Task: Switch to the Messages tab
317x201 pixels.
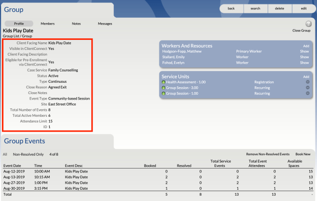Action: coord(105,24)
